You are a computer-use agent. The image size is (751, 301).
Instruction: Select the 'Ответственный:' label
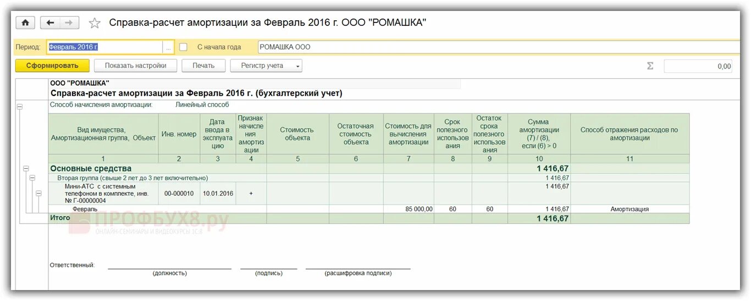tap(72, 265)
